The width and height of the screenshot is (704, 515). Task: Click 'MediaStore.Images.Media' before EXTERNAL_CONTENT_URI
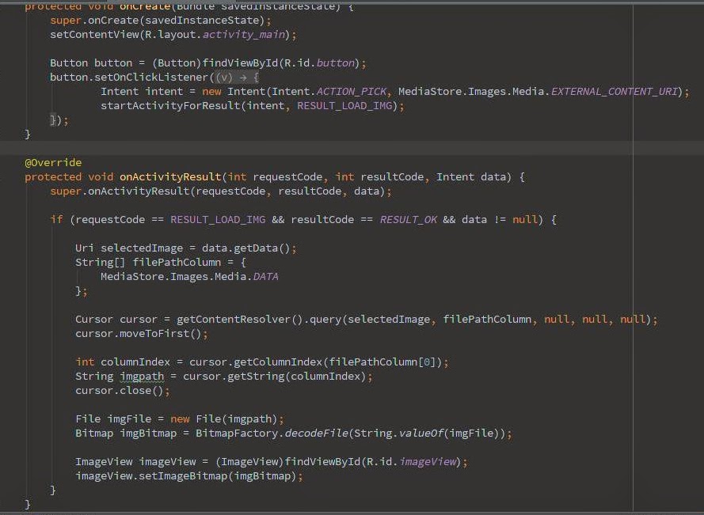tap(471, 92)
